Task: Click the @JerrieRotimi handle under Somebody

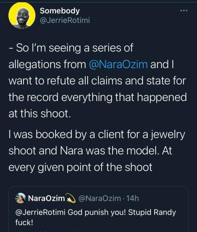Action: pos(65,20)
